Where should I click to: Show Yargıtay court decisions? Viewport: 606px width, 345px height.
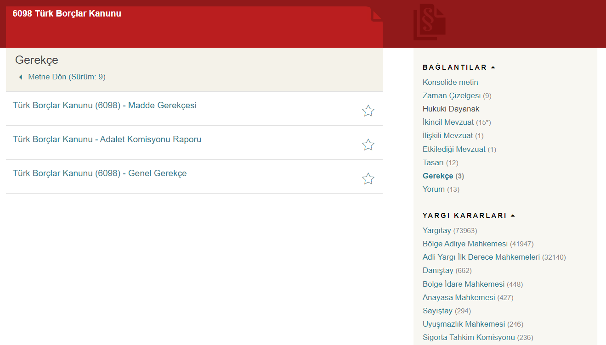point(436,231)
